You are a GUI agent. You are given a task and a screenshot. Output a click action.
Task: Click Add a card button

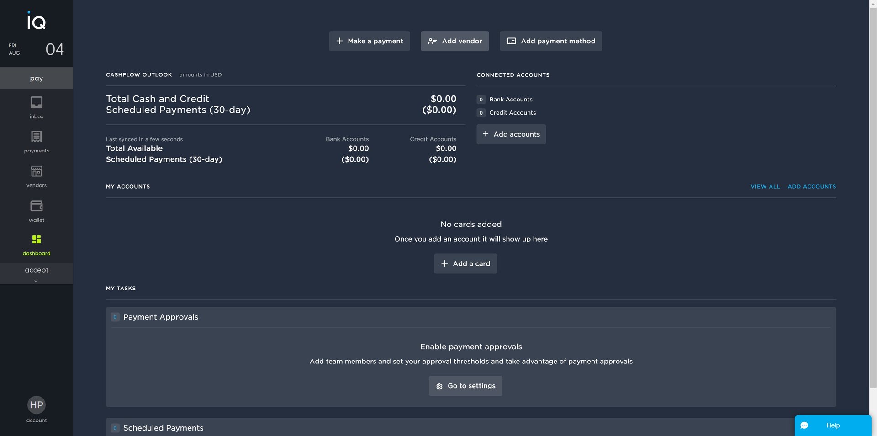pos(465,264)
